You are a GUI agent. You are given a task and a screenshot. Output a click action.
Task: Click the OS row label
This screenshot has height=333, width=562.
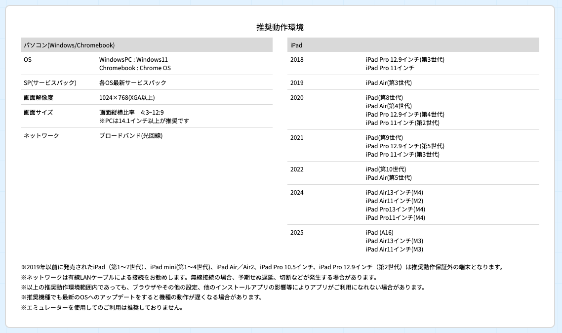coord(28,59)
